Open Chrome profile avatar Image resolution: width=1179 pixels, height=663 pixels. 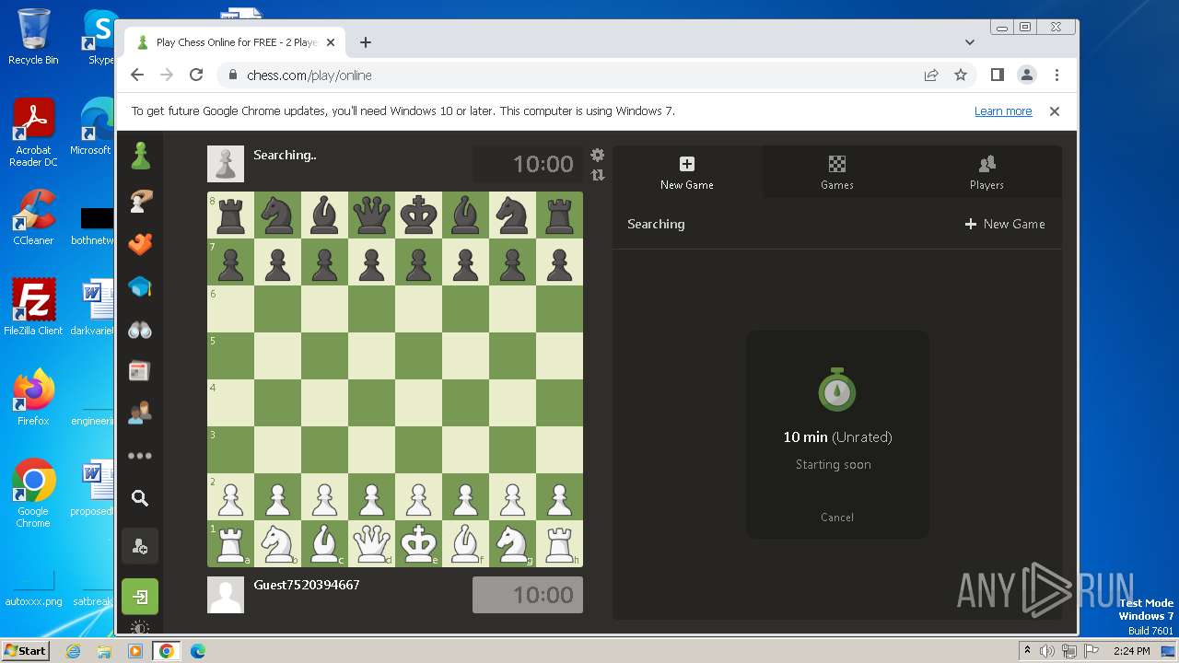coord(1027,76)
